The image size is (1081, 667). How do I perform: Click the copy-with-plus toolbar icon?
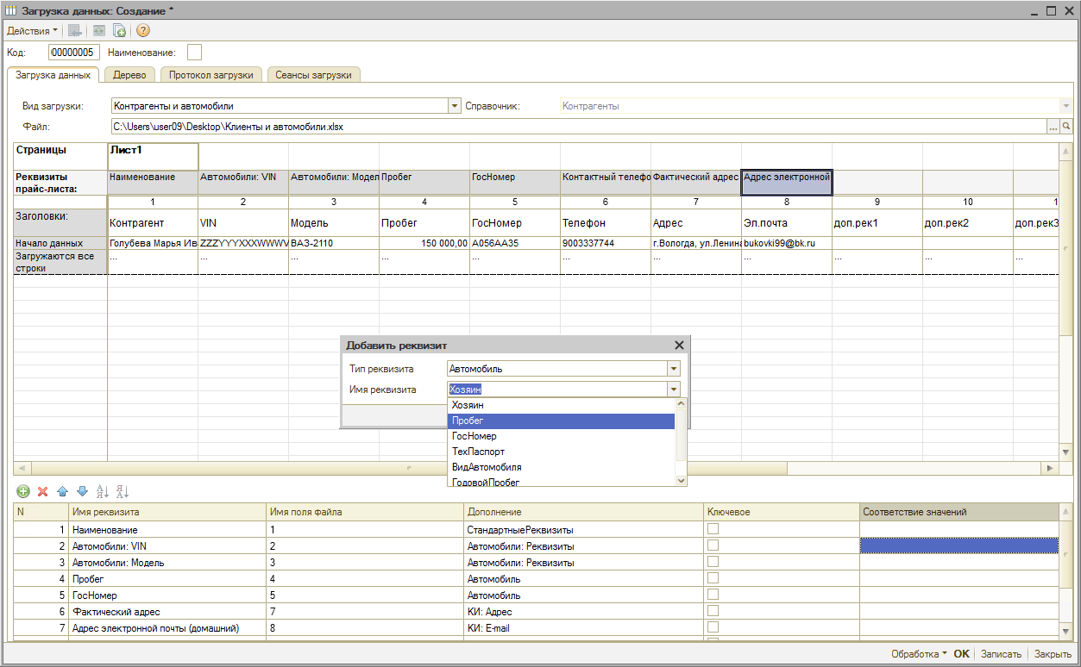pos(120,31)
